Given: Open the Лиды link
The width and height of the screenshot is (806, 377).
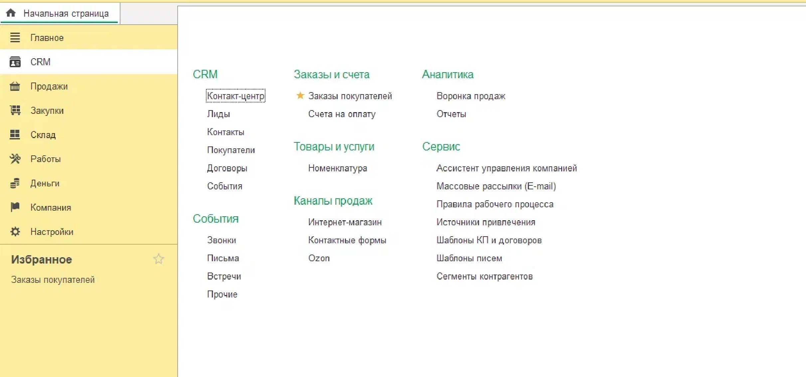Looking at the screenshot, I should pyautogui.click(x=219, y=114).
